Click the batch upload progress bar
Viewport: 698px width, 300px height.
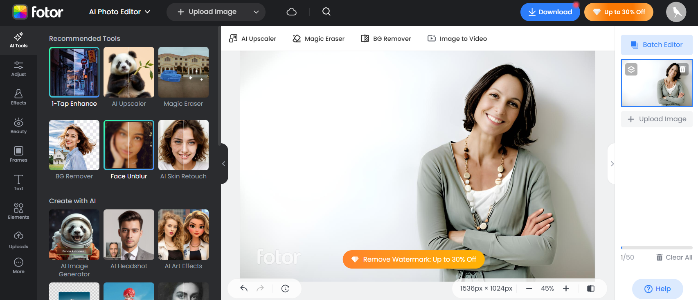click(x=657, y=248)
